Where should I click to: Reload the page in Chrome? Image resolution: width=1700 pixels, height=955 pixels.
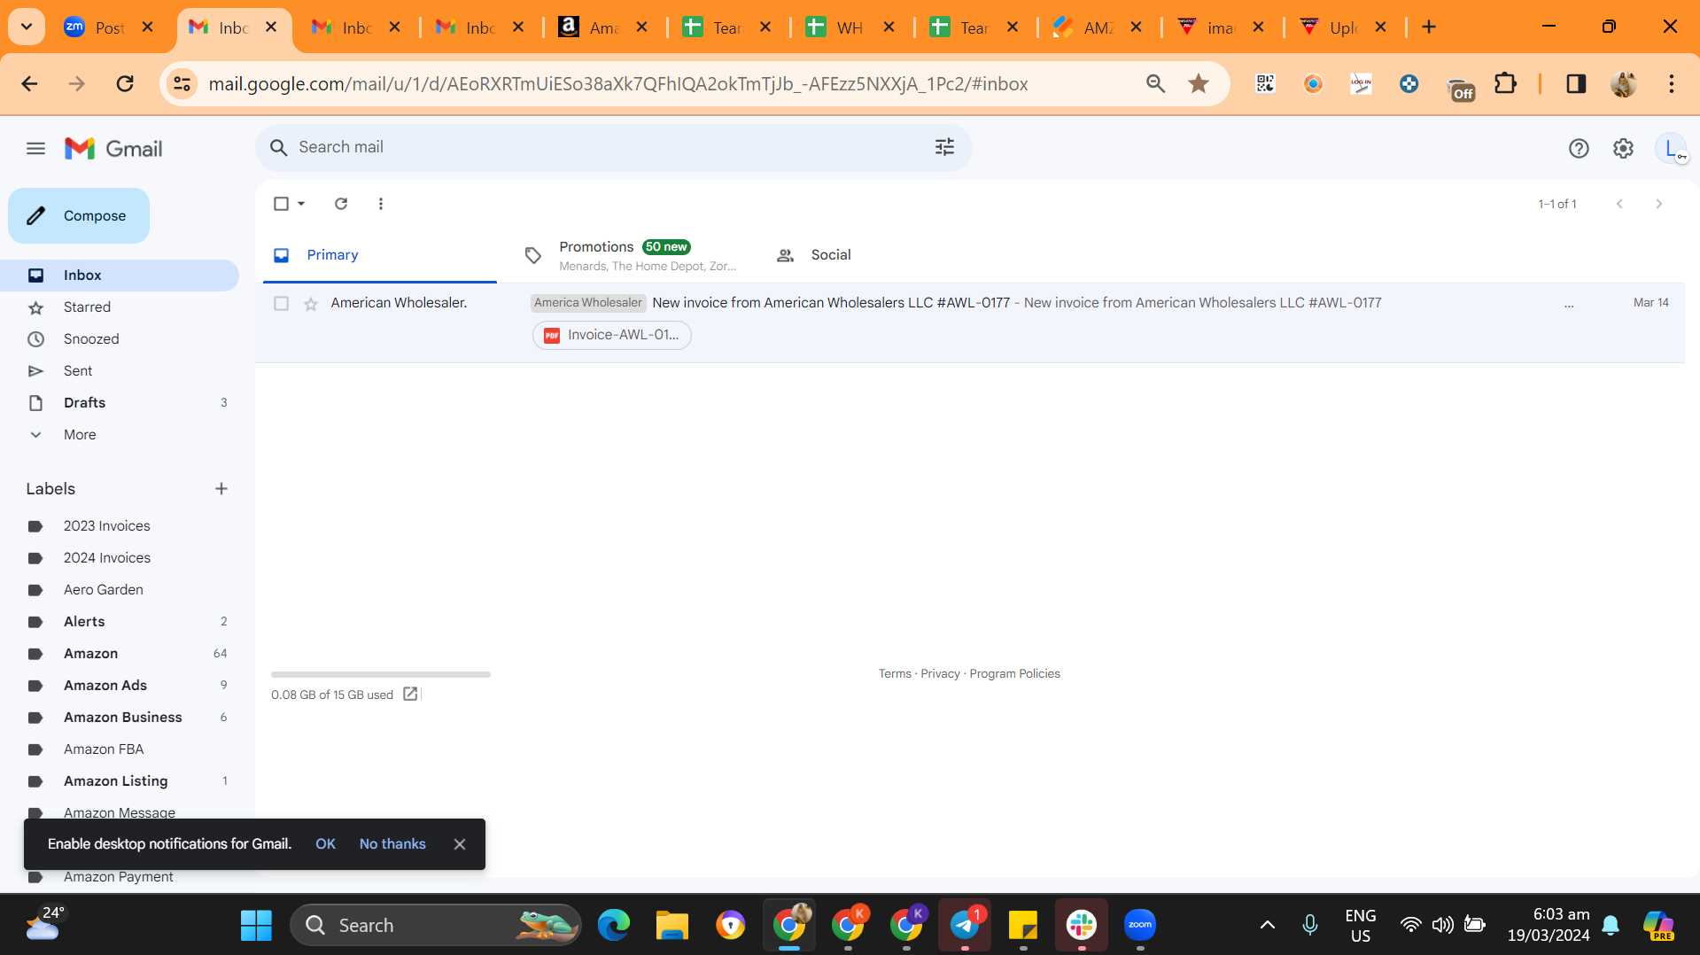pyautogui.click(x=125, y=83)
